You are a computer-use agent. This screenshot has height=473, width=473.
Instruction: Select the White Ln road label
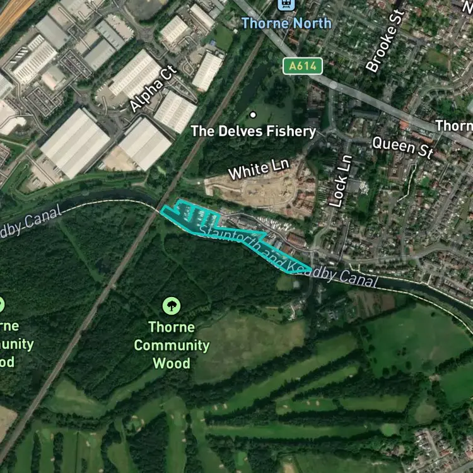[259, 169]
